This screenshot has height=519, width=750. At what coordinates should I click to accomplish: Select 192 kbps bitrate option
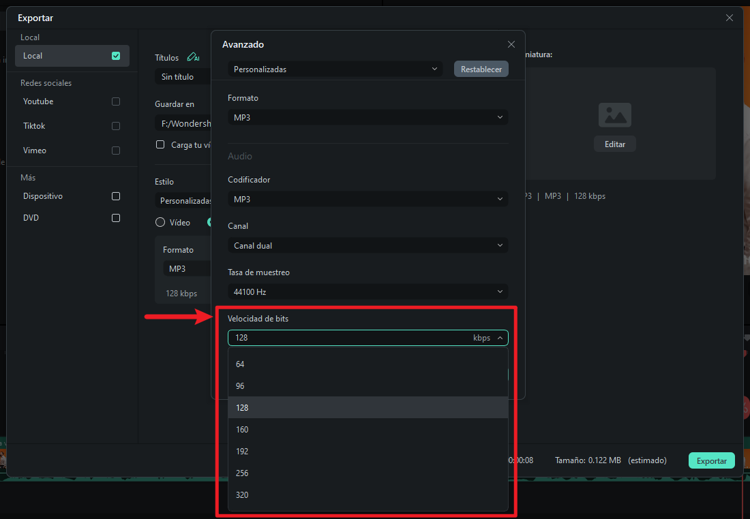pyautogui.click(x=367, y=451)
